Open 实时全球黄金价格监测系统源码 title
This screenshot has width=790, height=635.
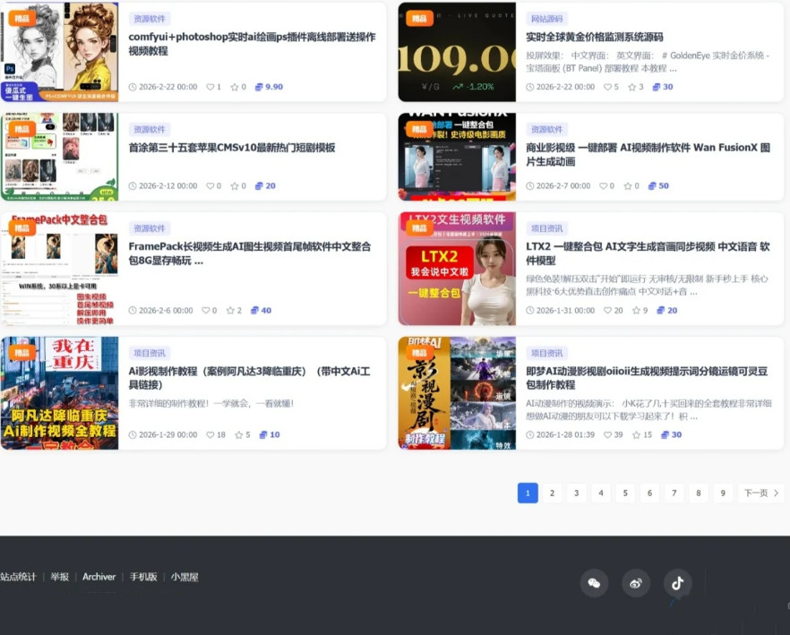[595, 37]
